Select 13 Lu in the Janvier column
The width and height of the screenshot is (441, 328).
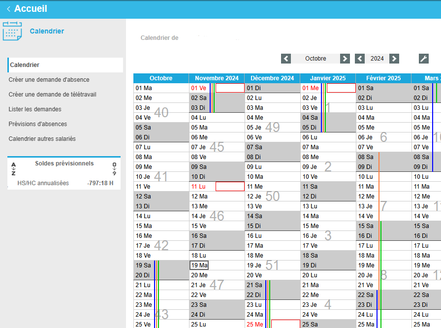(x=328, y=206)
